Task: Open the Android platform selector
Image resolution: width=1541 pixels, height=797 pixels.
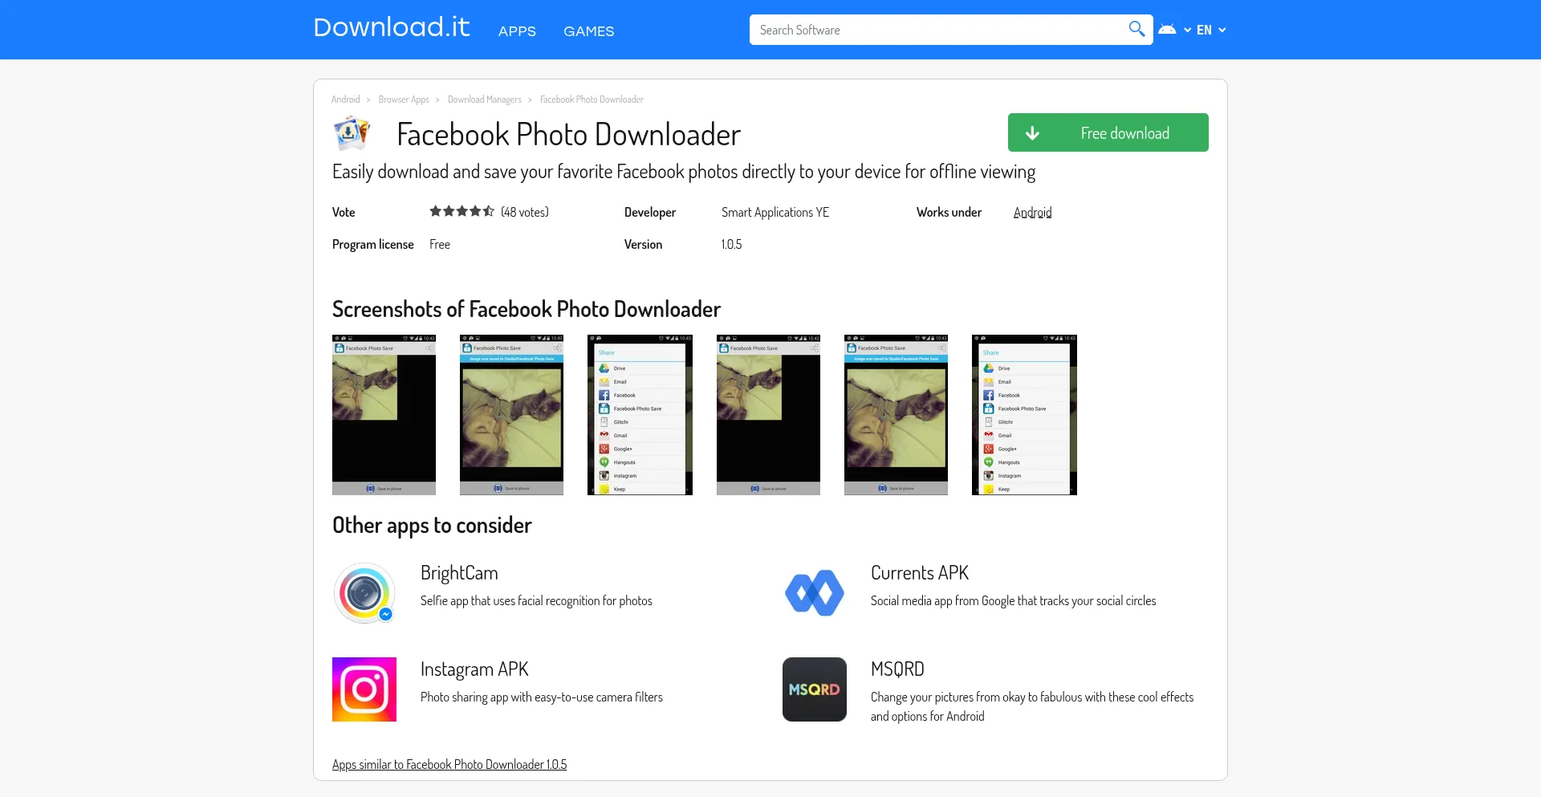Action: [1174, 30]
